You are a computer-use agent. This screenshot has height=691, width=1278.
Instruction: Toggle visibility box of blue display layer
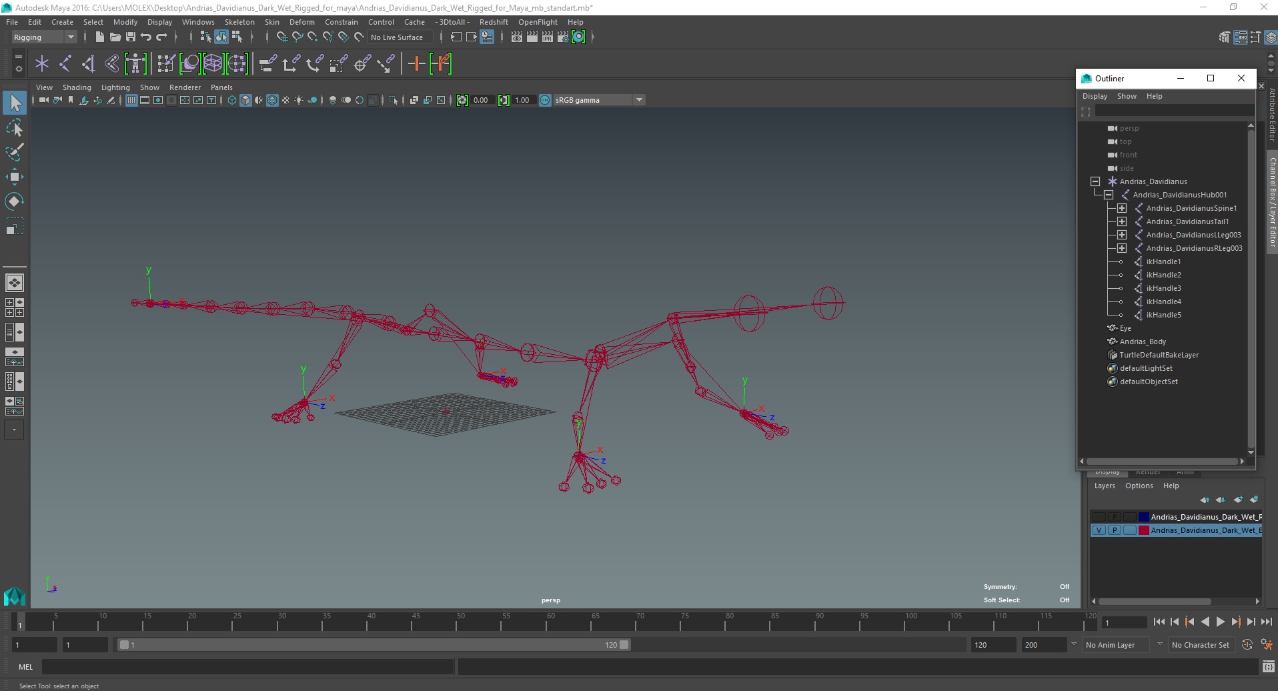tap(1099, 517)
